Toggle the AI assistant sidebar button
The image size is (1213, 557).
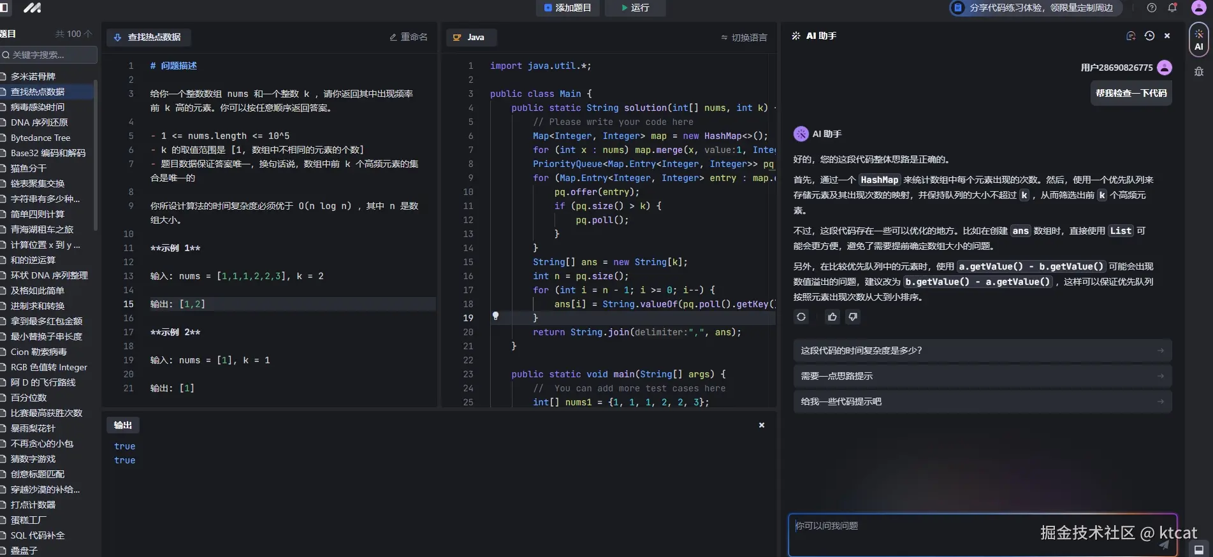pyautogui.click(x=1198, y=40)
